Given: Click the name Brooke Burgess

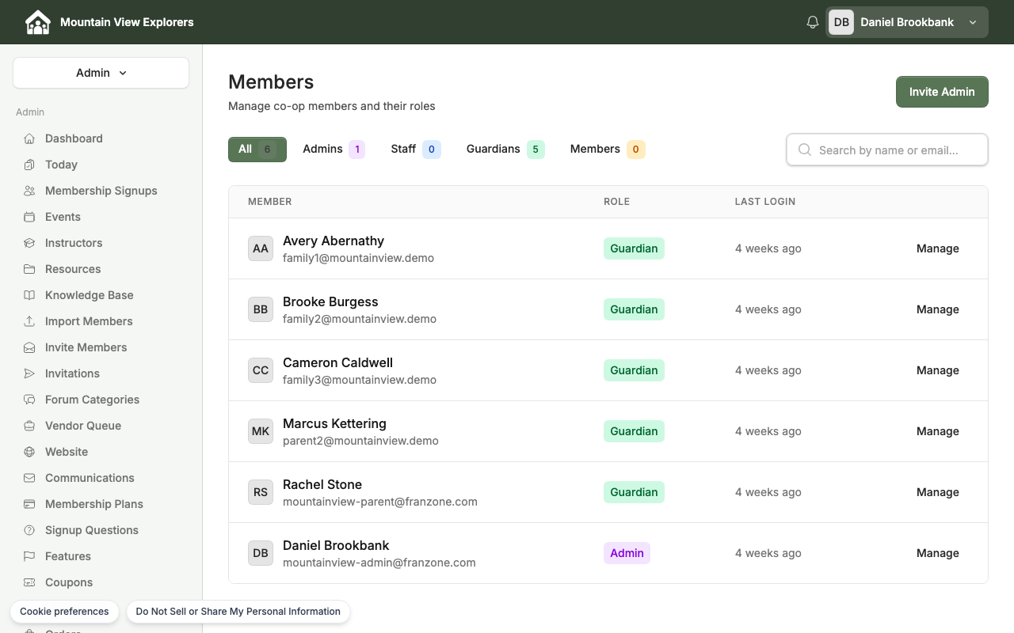Looking at the screenshot, I should point(330,301).
